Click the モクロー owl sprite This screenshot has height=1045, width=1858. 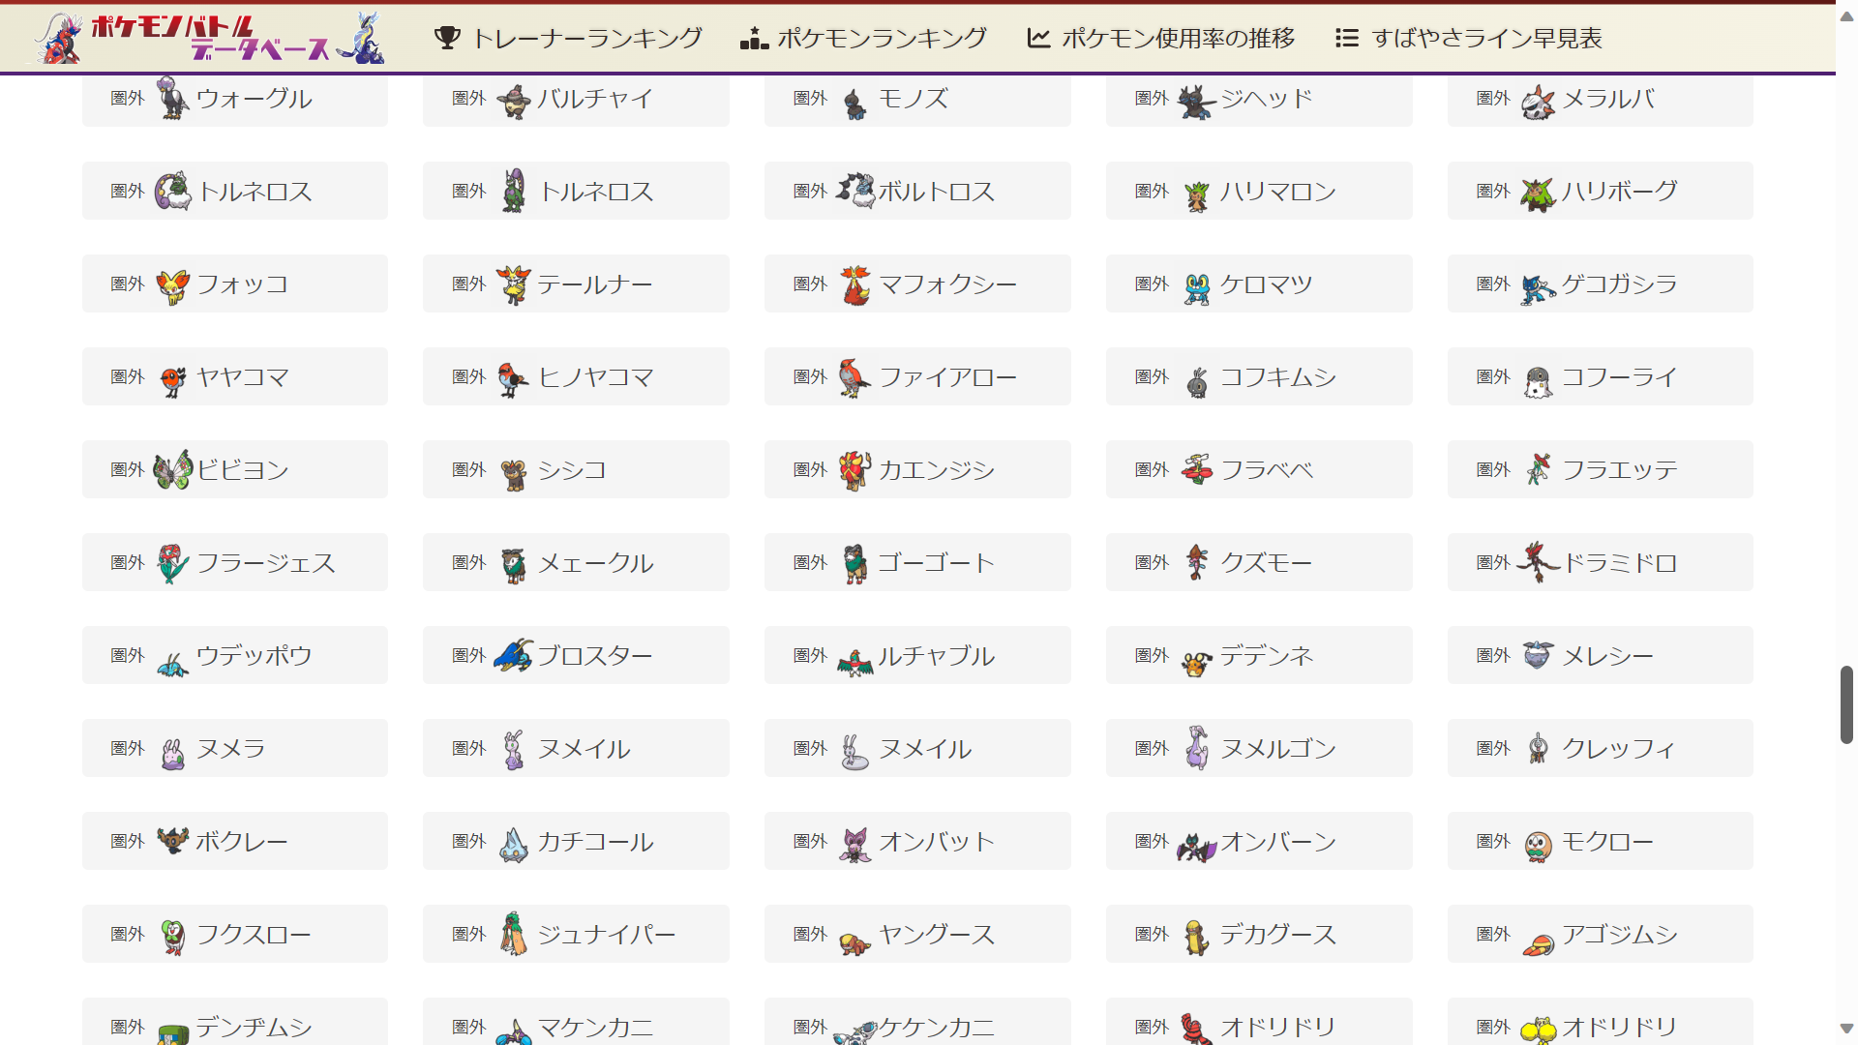click(x=1538, y=845)
